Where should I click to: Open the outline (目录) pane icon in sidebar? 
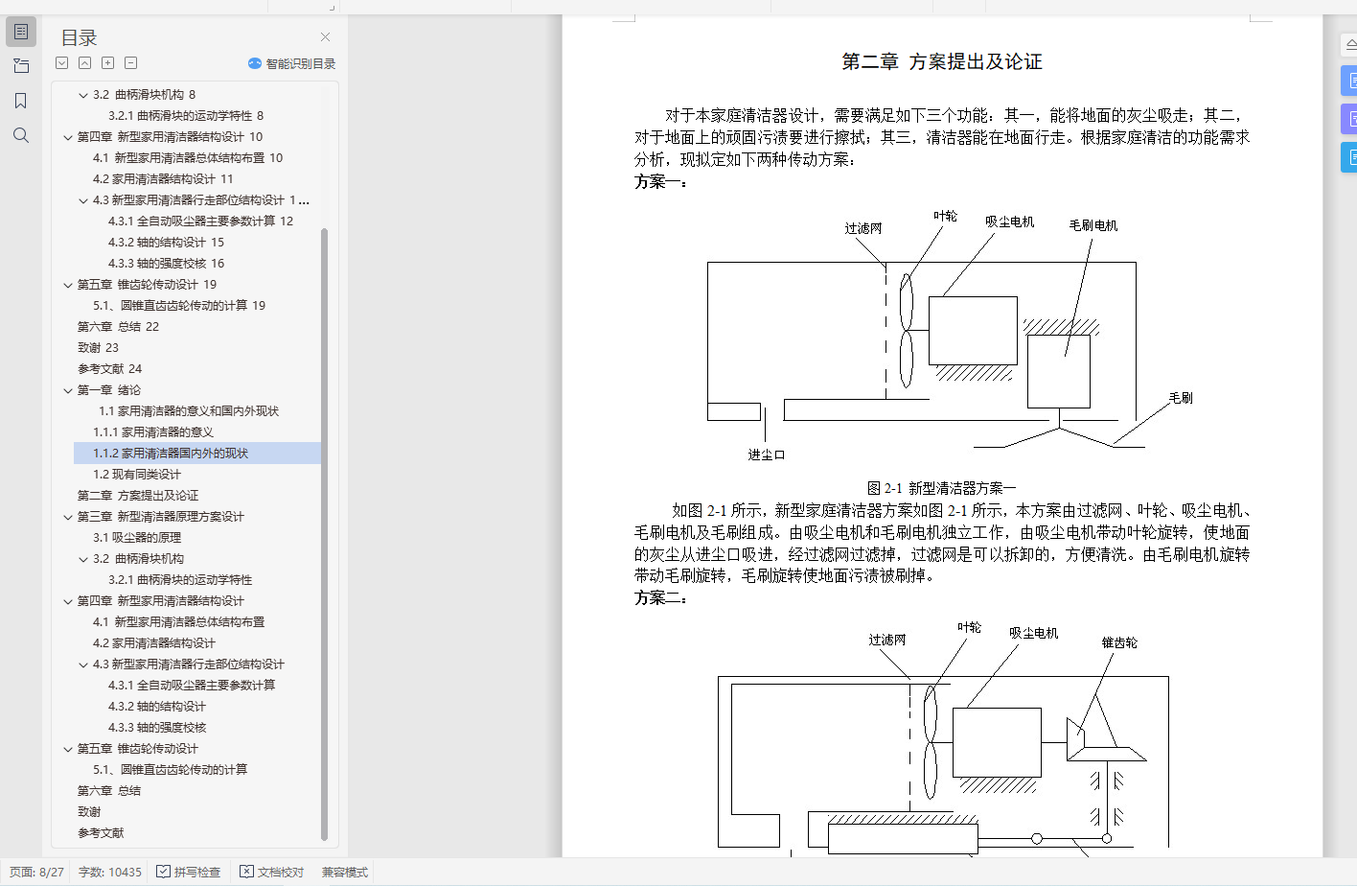point(21,32)
